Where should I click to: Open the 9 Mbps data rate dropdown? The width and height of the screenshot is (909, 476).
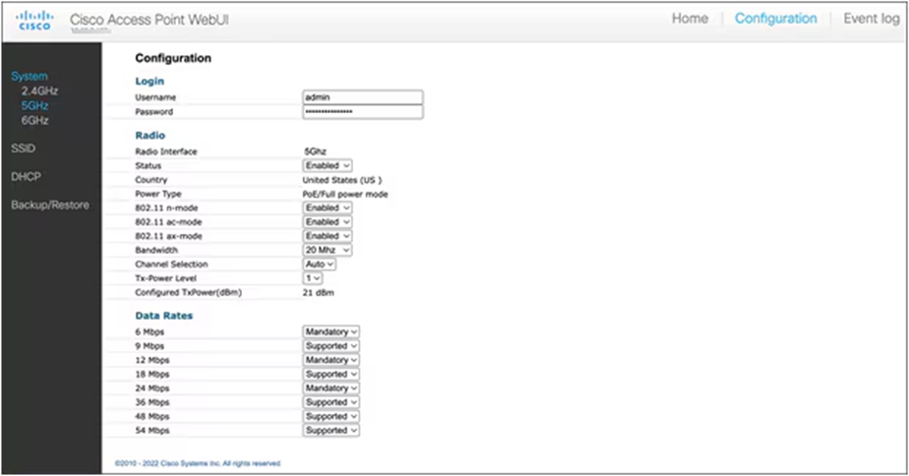[331, 345]
